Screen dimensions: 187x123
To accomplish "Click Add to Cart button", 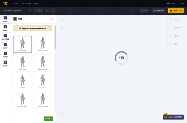I will [x=176, y=11].
